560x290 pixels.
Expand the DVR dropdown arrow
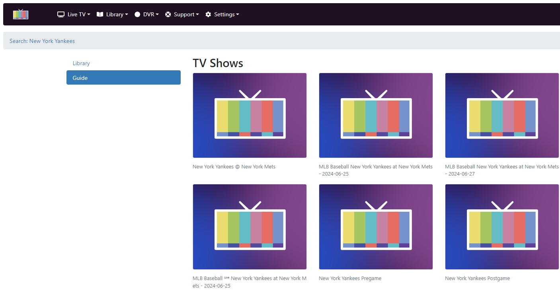[157, 14]
